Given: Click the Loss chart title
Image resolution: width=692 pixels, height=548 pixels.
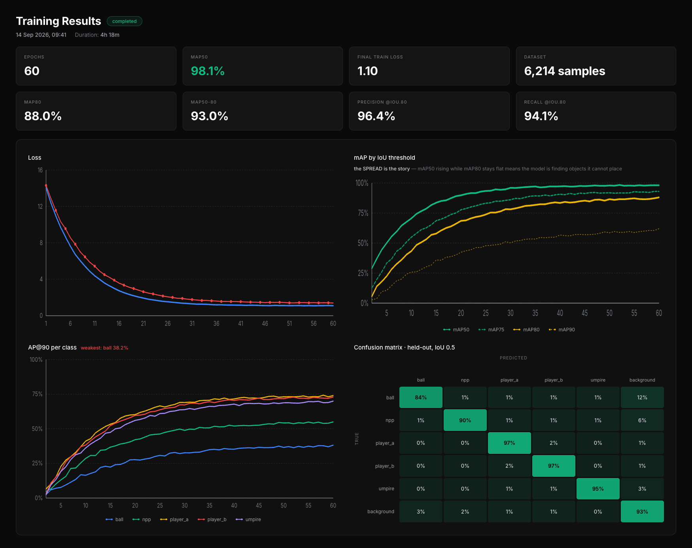Looking at the screenshot, I should click(35, 158).
